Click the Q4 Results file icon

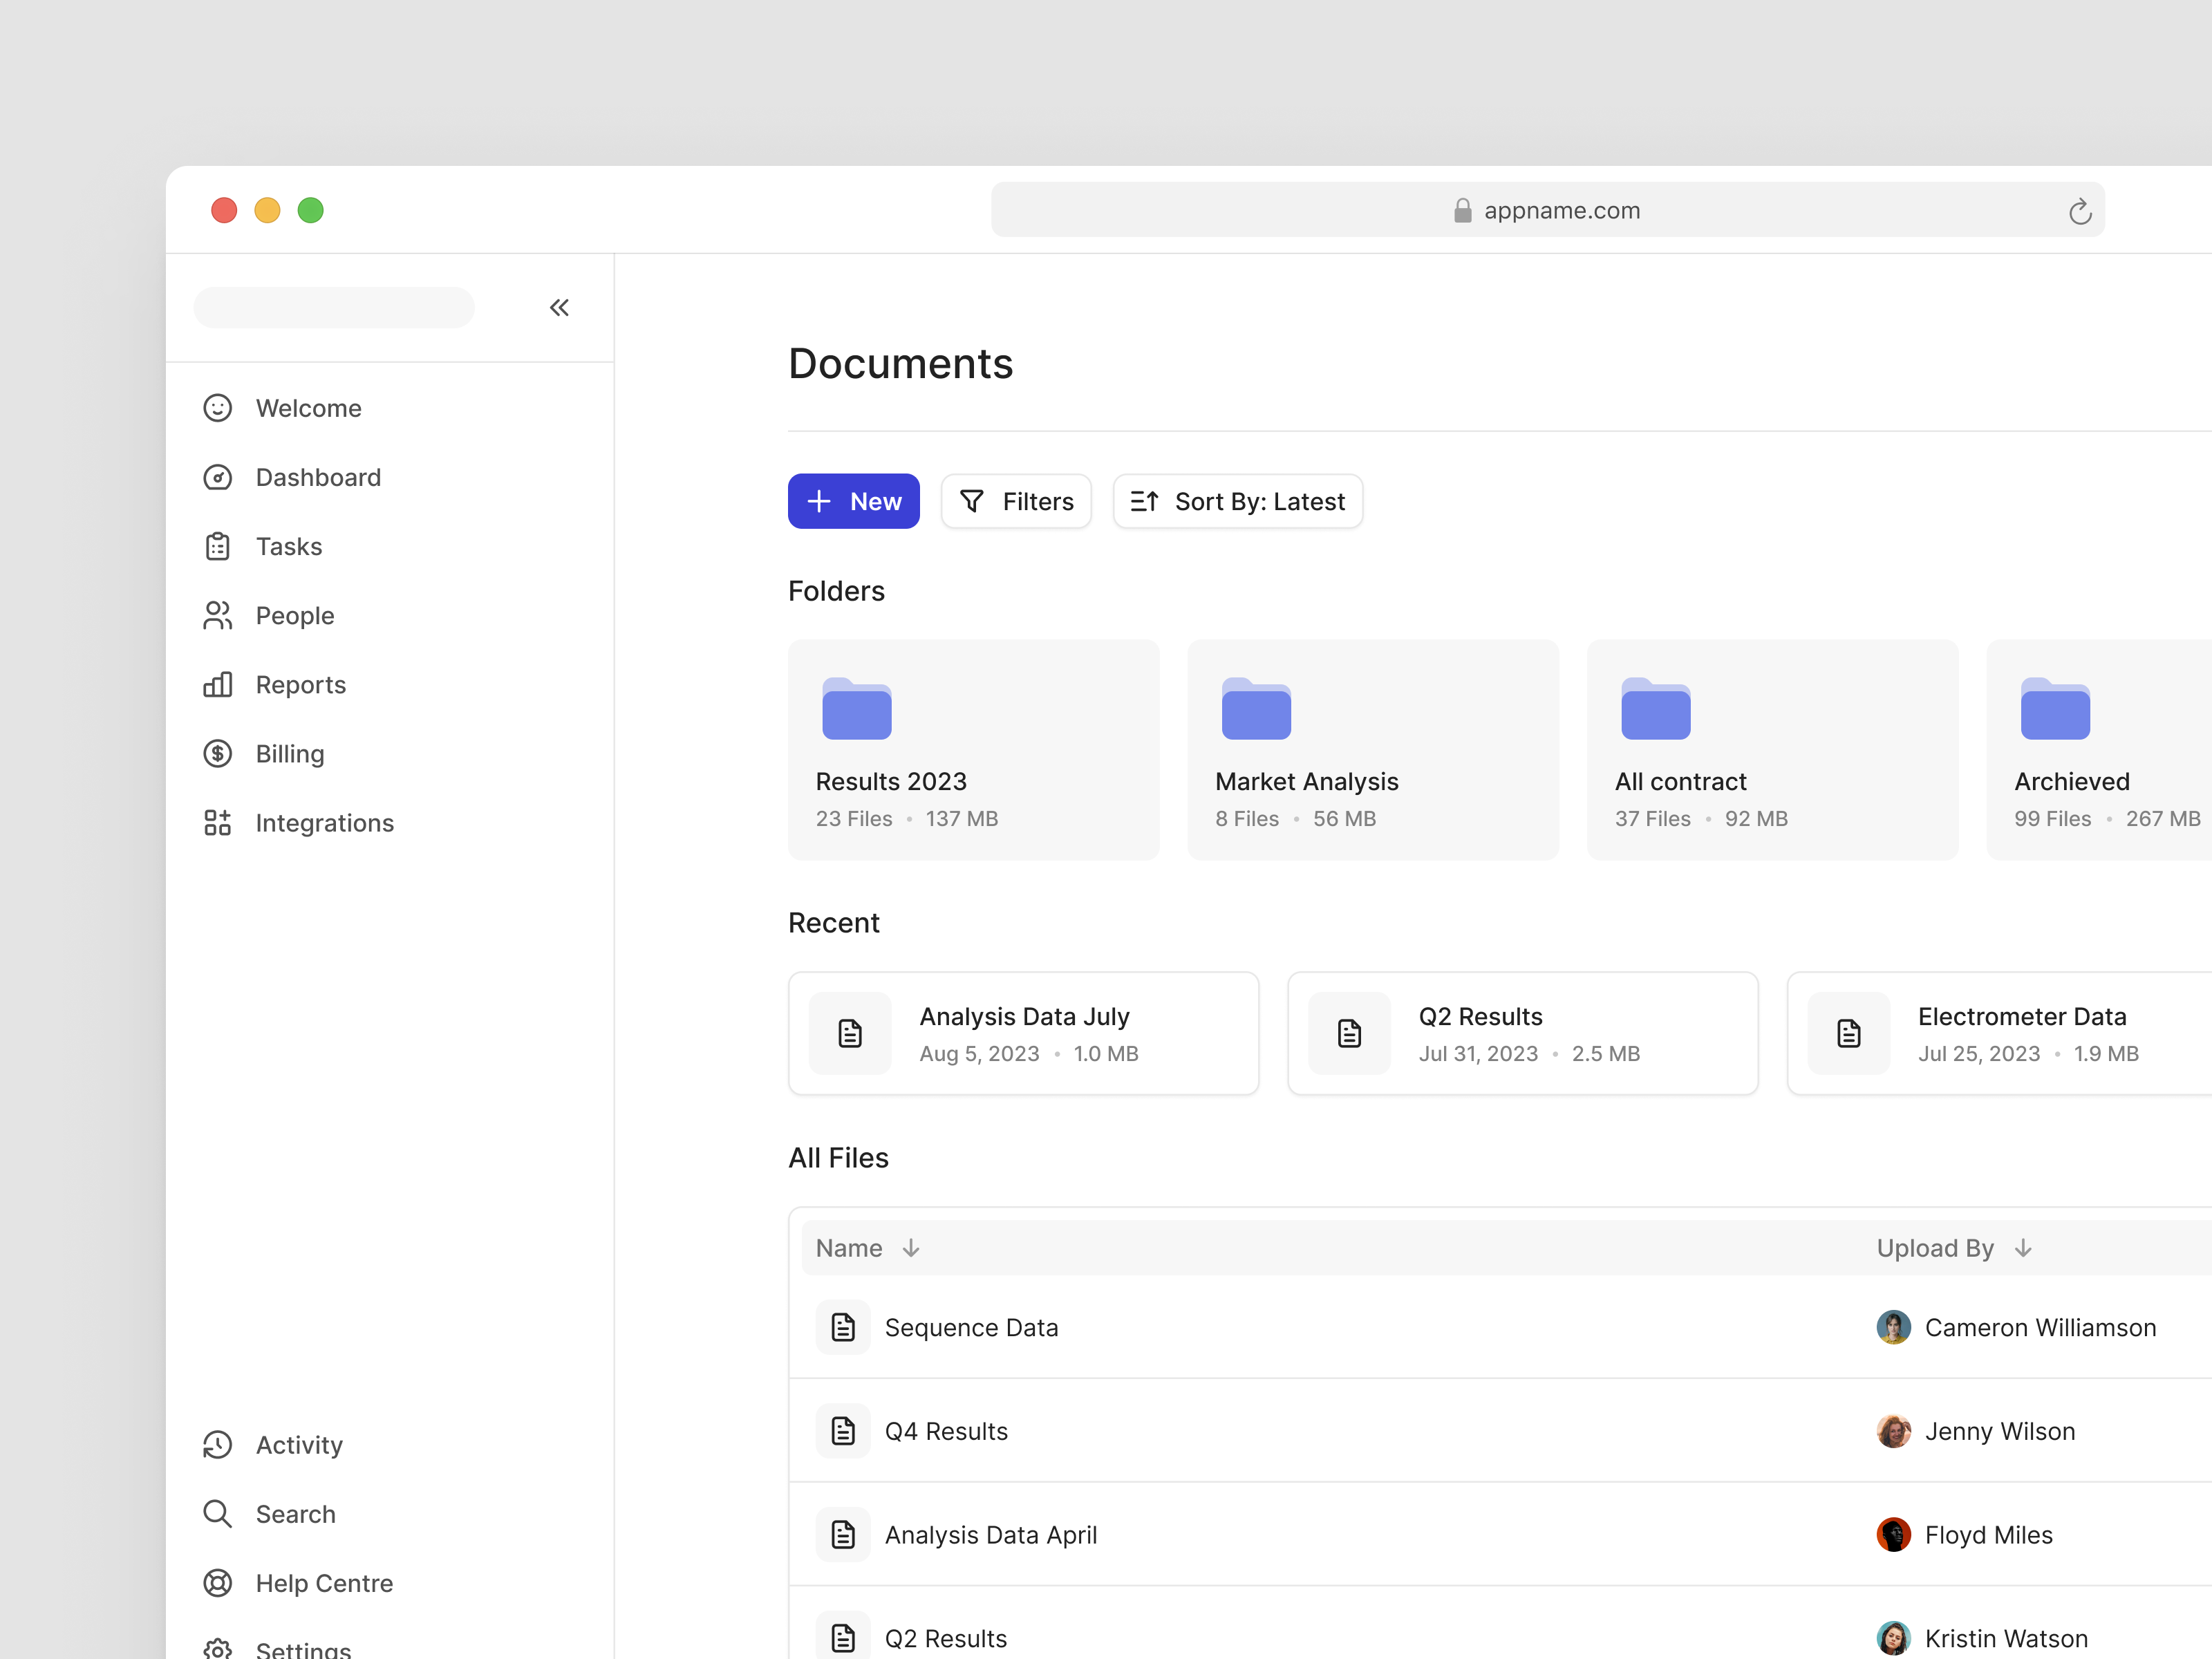pos(843,1431)
